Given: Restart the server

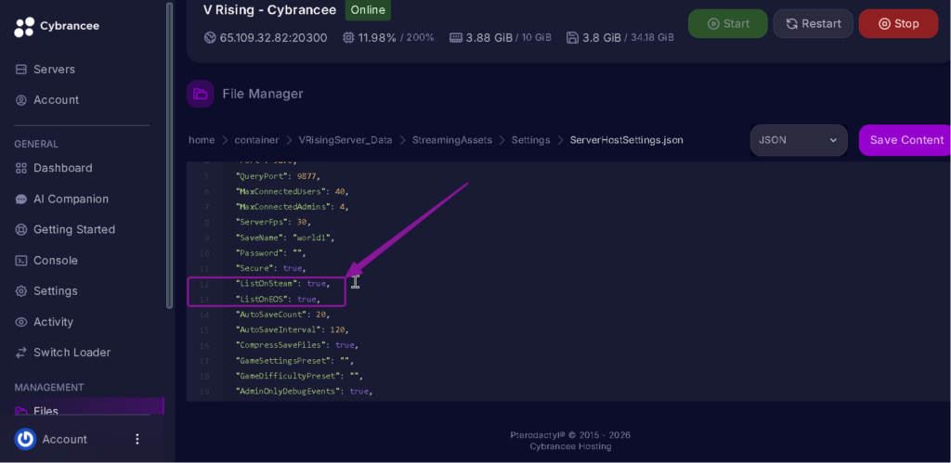Looking at the screenshot, I should 814,23.
